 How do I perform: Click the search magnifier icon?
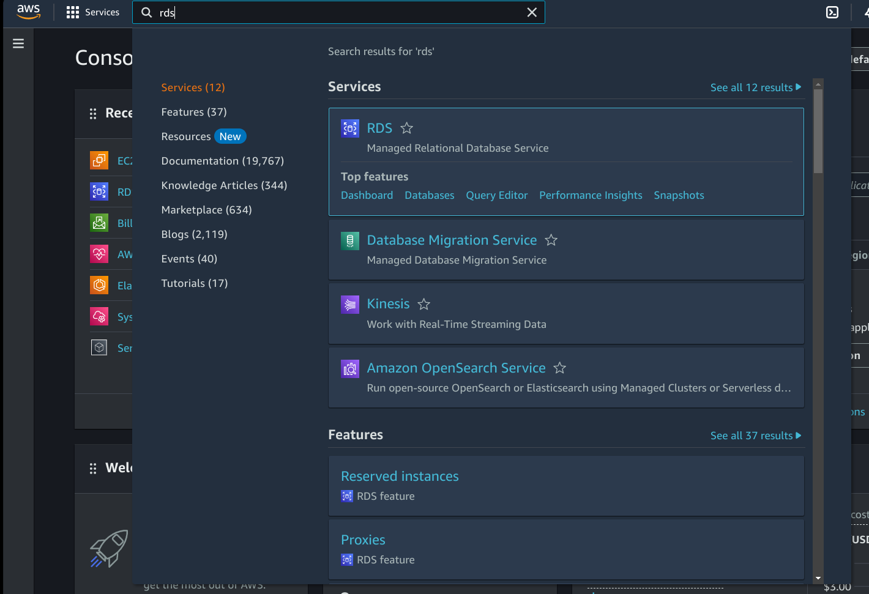147,12
